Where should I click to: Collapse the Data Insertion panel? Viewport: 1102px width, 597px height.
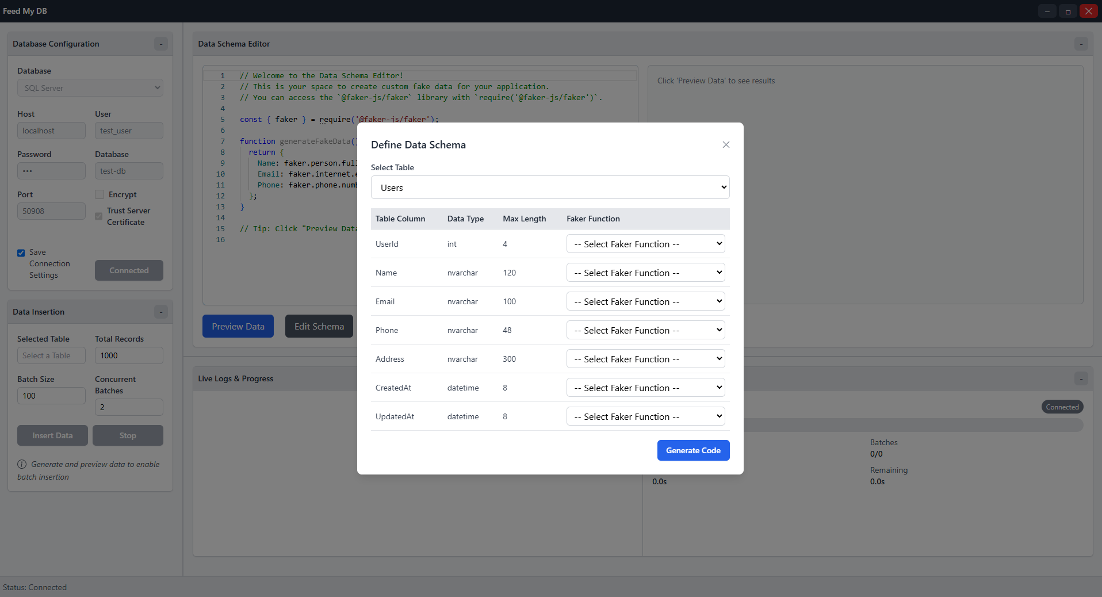click(x=161, y=312)
